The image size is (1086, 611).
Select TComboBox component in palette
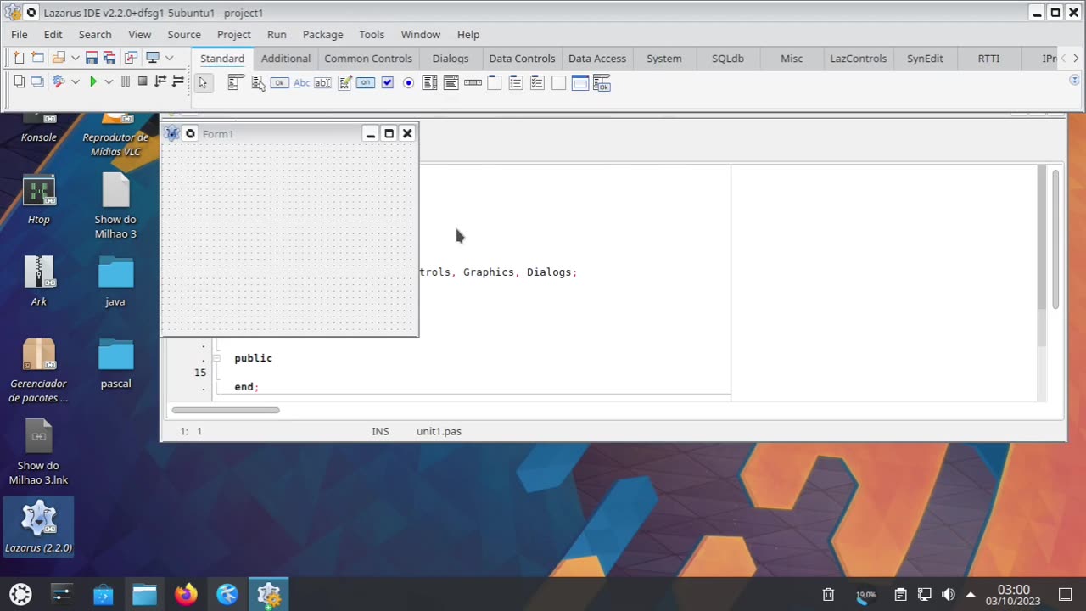coord(451,83)
